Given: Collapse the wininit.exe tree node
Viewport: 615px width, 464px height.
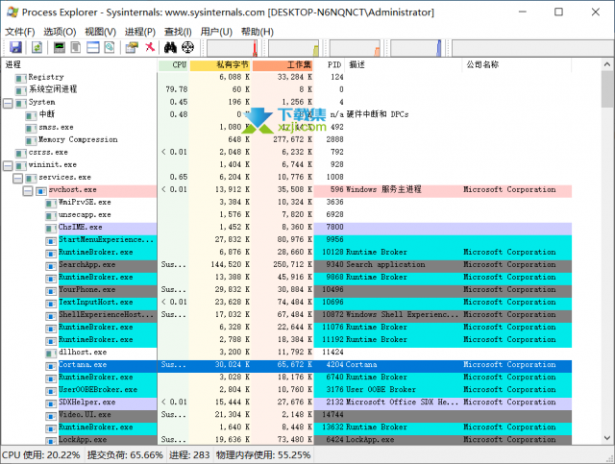Looking at the screenshot, I should coord(8,166).
